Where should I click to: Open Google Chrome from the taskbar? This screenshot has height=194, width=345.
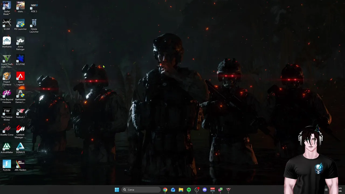pos(165,190)
